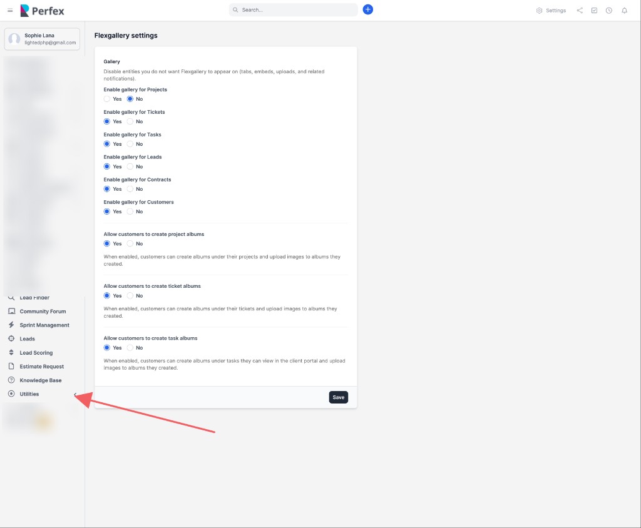The image size is (641, 528).
Task: Open the Sophie Lana profile dropdown
Action: pyautogui.click(x=42, y=39)
